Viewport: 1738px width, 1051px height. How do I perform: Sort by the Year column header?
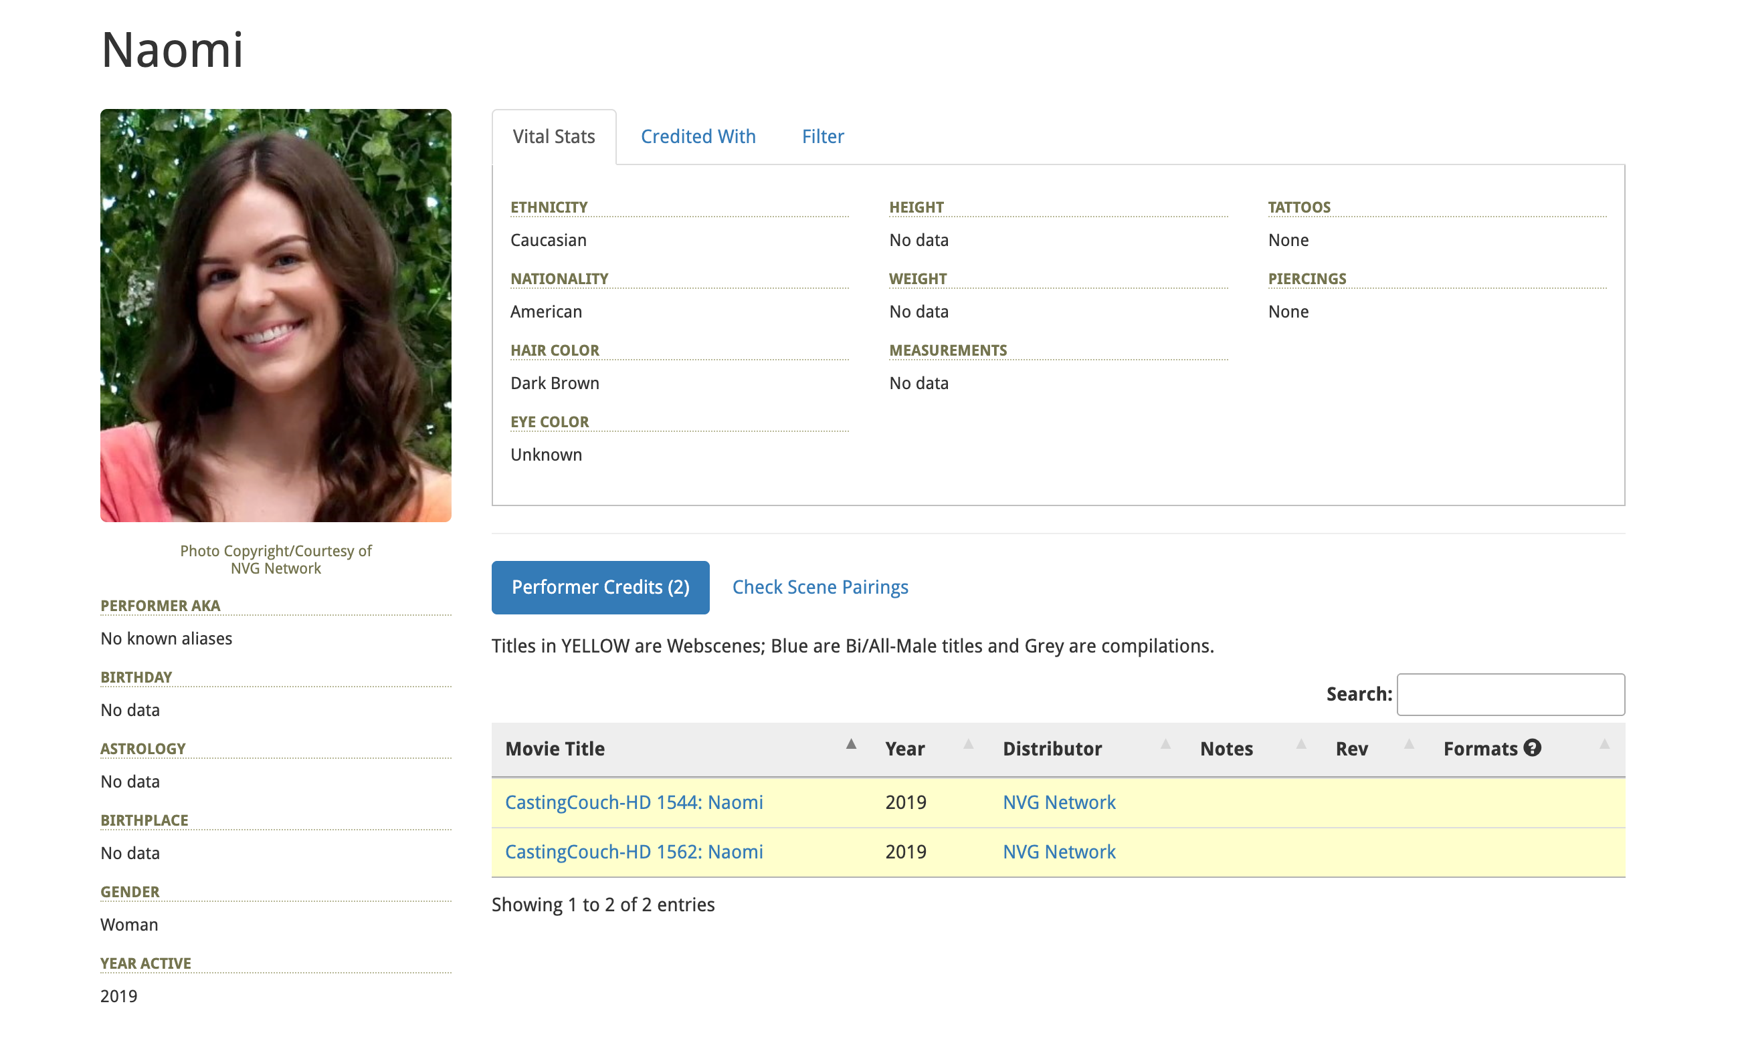click(905, 749)
